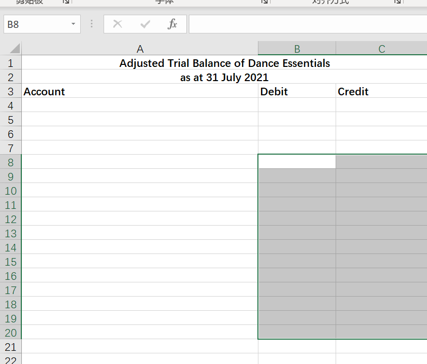Open the Clipboard (剪贴板) dialog launcher
Image resolution: width=427 pixels, height=364 pixels.
click(x=66, y=2)
